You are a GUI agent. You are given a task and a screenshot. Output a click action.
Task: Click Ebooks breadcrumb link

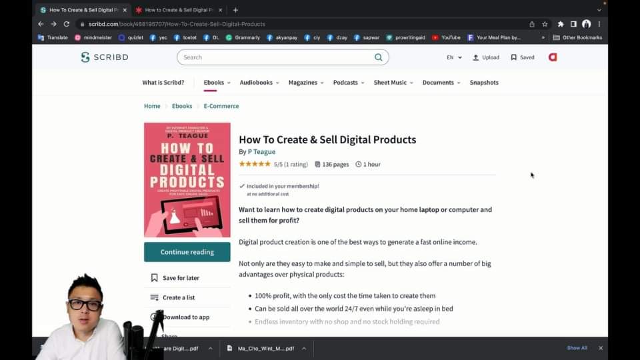pyautogui.click(x=181, y=106)
